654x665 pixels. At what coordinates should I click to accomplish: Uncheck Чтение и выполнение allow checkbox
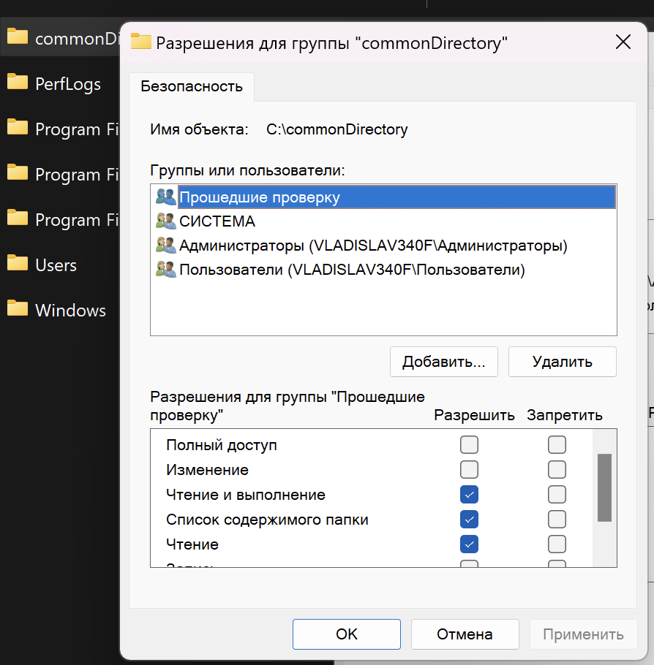[469, 495]
